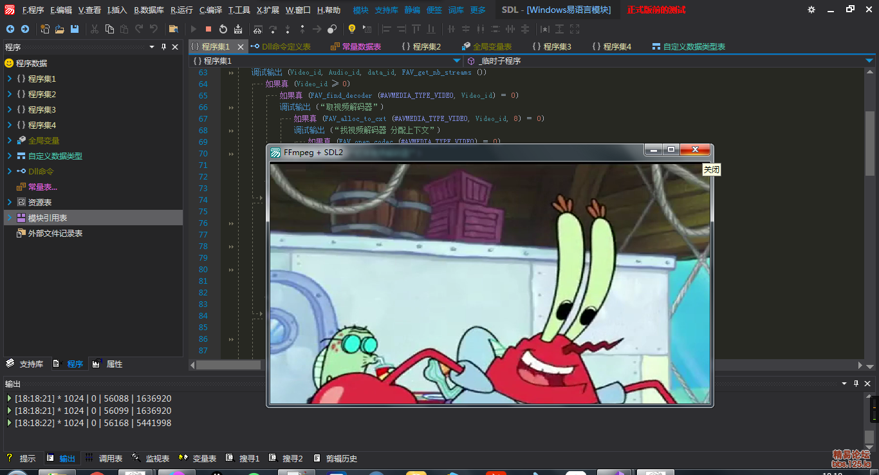Create a new file with toolbar icon
This screenshot has height=475, width=879.
pyautogui.click(x=45, y=29)
